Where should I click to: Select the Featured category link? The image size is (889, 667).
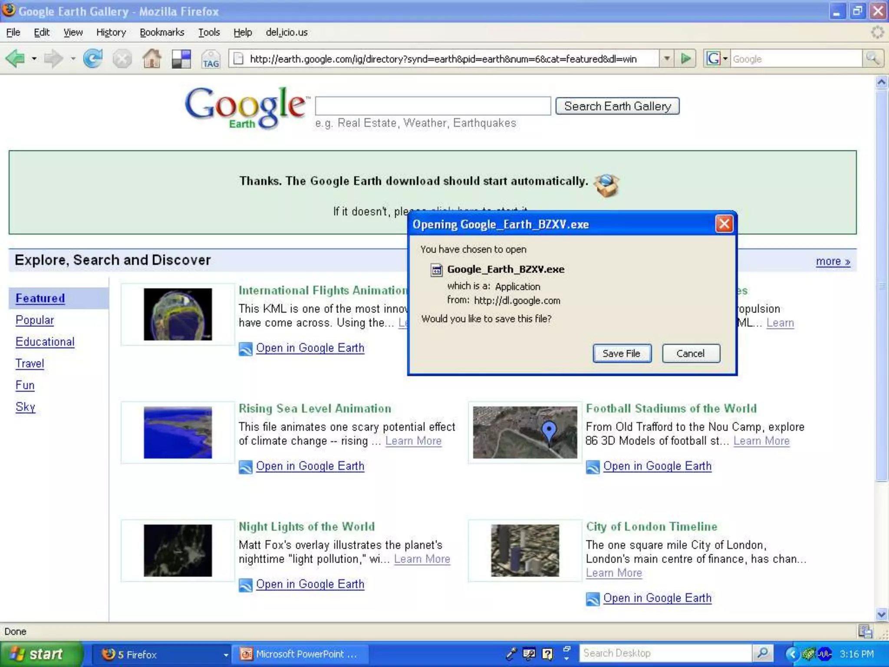coord(40,298)
